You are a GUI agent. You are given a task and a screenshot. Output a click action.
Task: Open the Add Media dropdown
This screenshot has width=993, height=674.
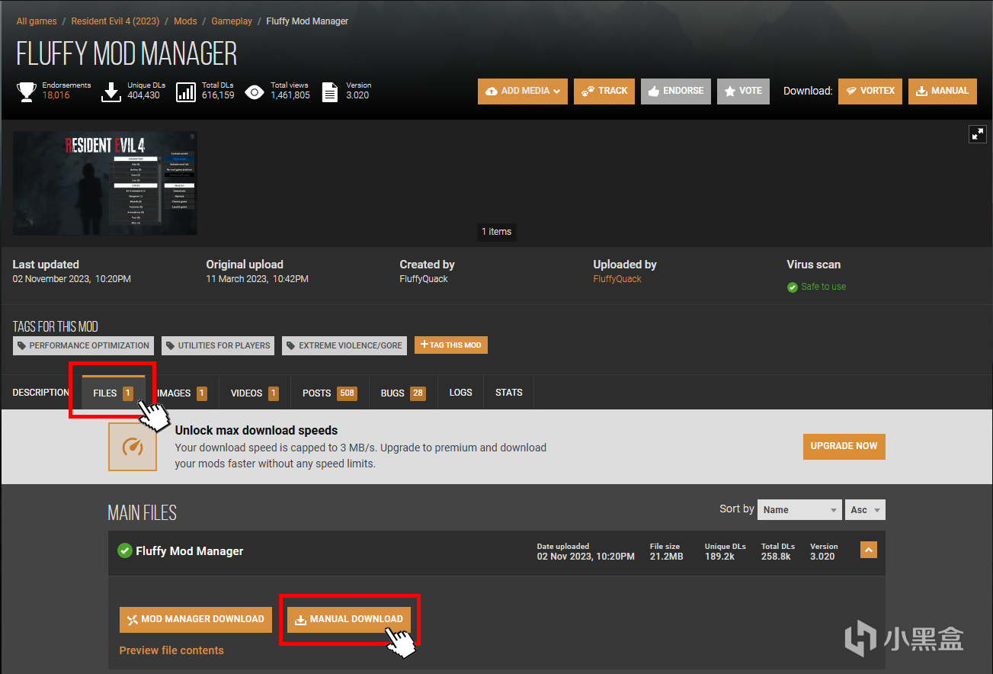(524, 91)
